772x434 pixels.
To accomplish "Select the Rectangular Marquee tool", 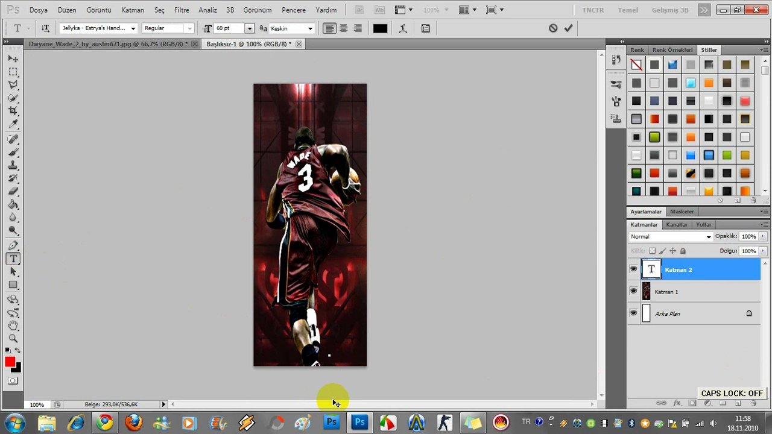I will click(13, 72).
